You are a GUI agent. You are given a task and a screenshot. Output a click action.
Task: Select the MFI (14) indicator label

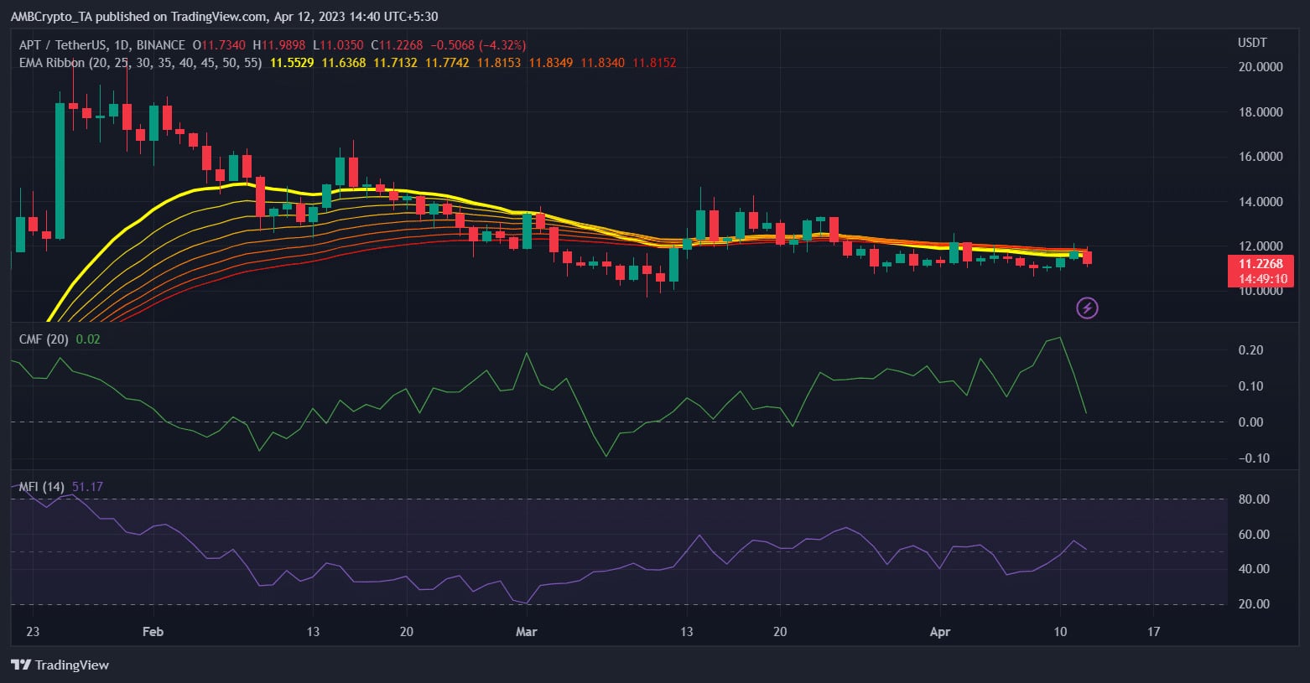click(x=42, y=487)
